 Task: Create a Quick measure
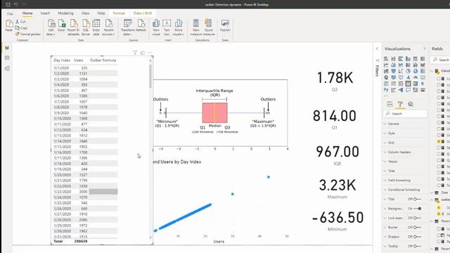click(x=209, y=27)
